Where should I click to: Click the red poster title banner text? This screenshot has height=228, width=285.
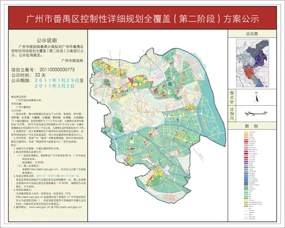(x=142, y=19)
